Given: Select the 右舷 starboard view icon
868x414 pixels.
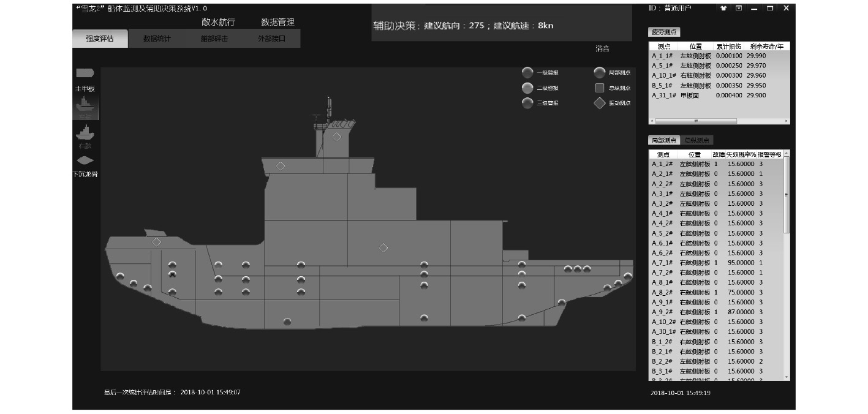Looking at the screenshot, I should point(85,132).
